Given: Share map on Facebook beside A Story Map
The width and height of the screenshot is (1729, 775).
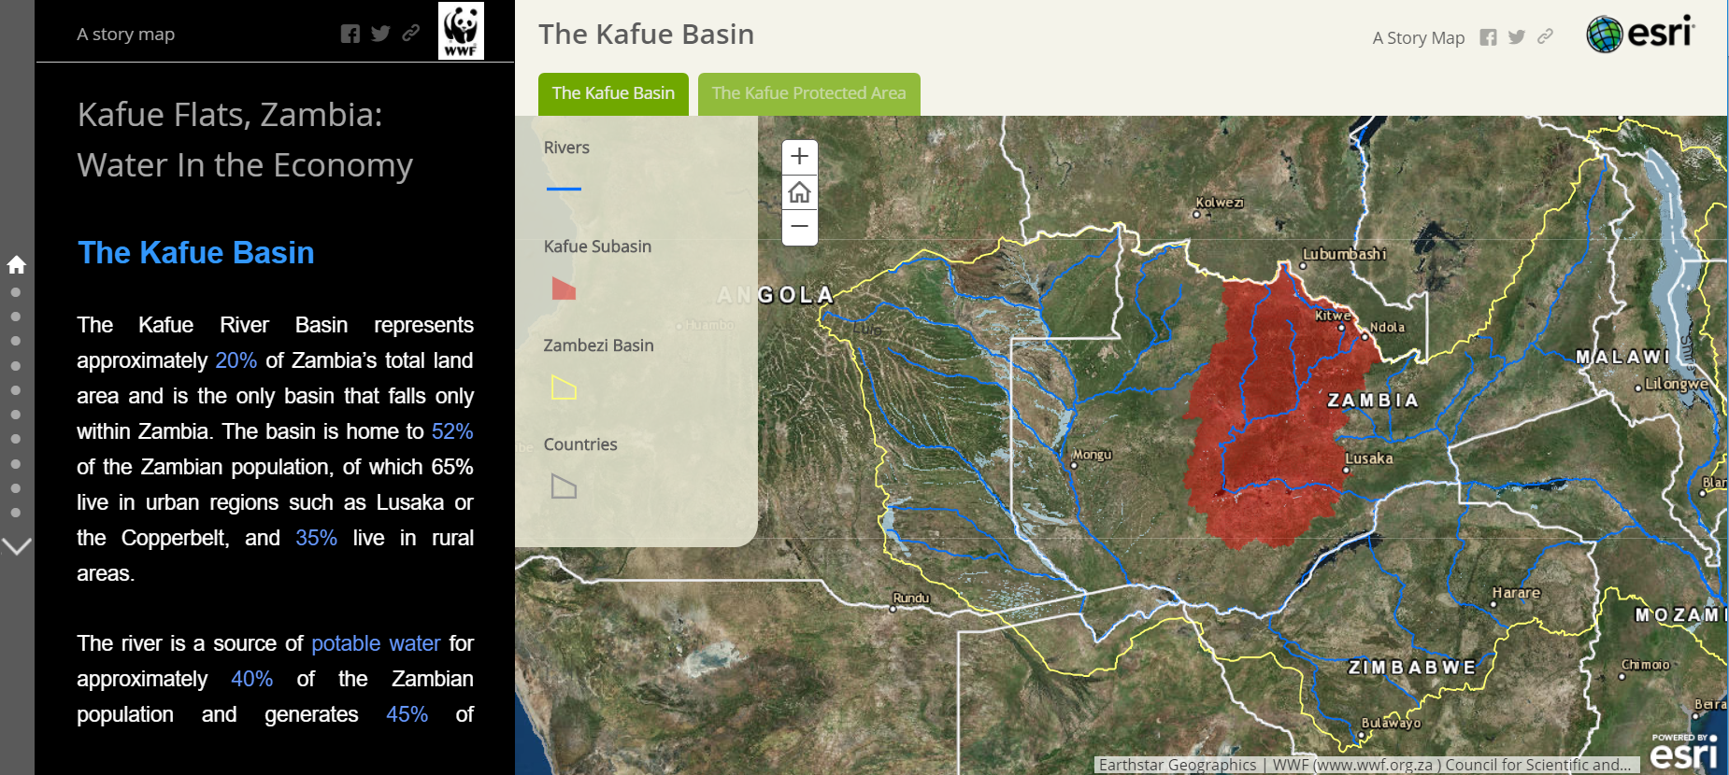Looking at the screenshot, I should coord(1488,37).
